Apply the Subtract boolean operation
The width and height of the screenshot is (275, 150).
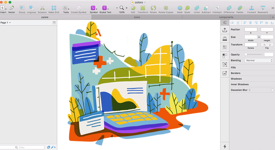(x=206, y=8)
